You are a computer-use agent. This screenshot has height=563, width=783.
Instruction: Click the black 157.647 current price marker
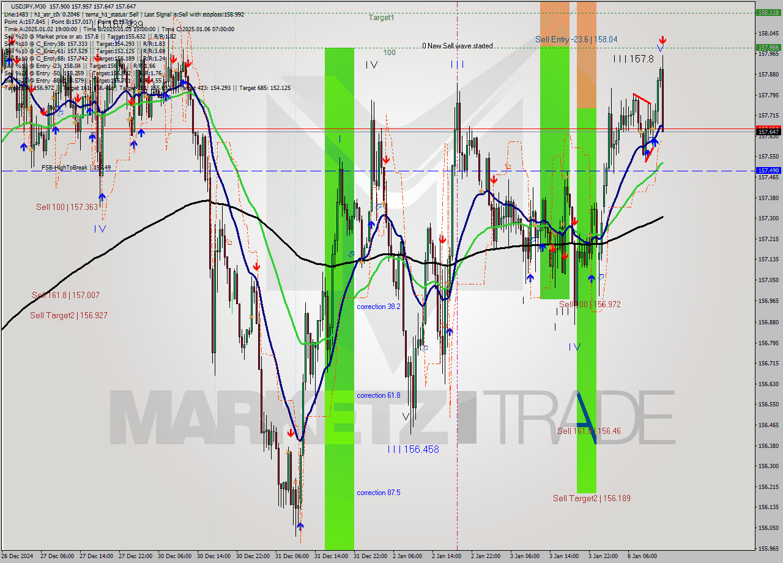(768, 132)
